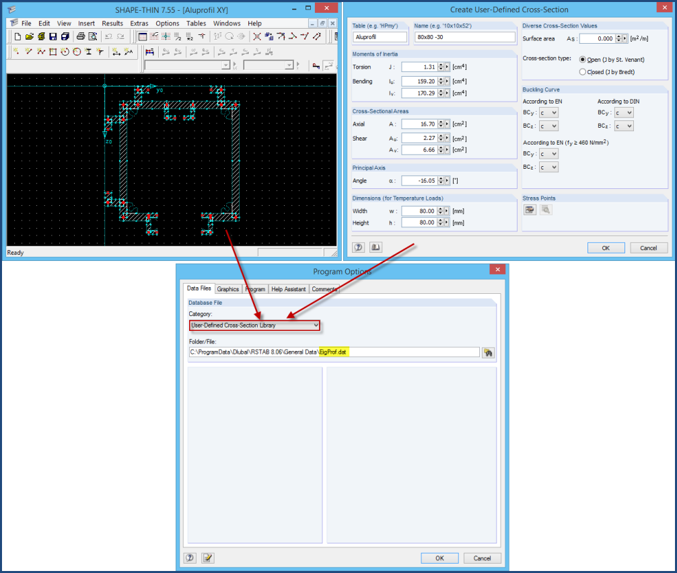677x573 pixels.
Task: Select the I-section library tool icon
Action: coord(89,52)
